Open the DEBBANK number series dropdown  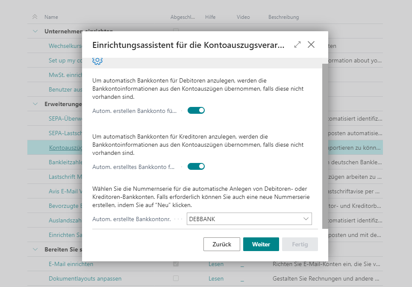[306, 219]
